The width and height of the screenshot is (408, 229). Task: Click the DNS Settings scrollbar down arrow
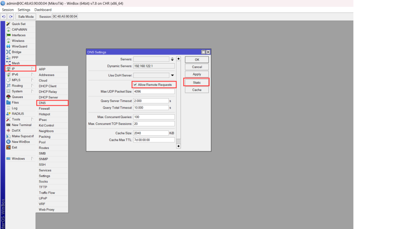[x=178, y=146]
